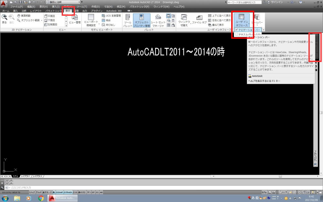Open UCS 定義管理

pyautogui.click(x=111, y=16)
